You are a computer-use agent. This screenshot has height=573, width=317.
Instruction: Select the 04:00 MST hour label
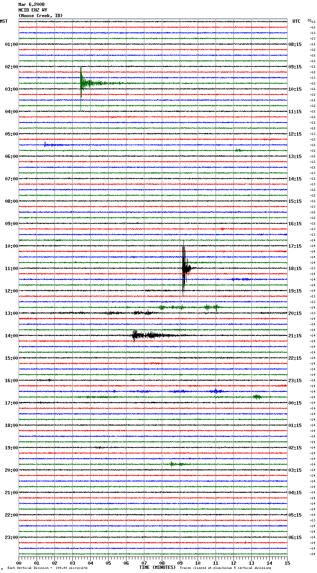click(12, 112)
